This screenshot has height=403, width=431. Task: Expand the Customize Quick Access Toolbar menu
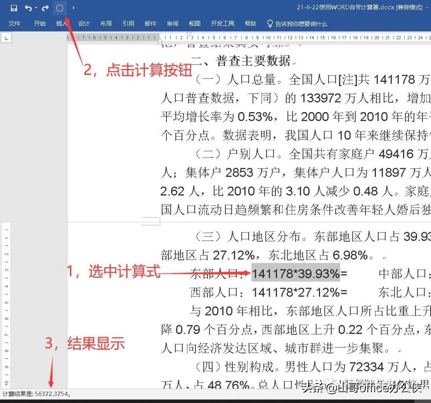pos(73,8)
